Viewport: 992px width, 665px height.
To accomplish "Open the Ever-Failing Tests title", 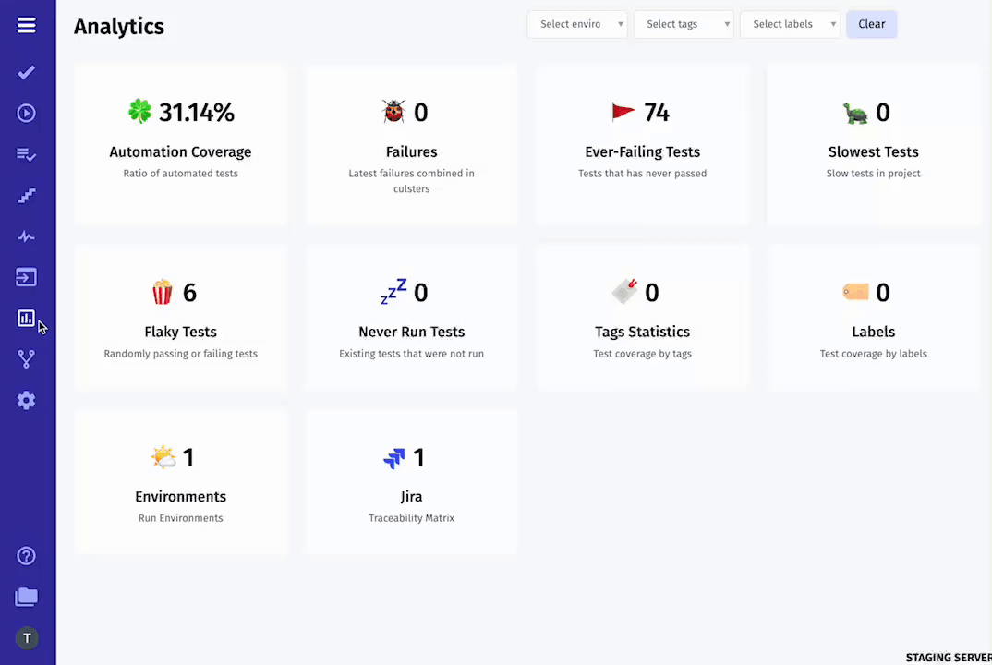I will [x=642, y=151].
